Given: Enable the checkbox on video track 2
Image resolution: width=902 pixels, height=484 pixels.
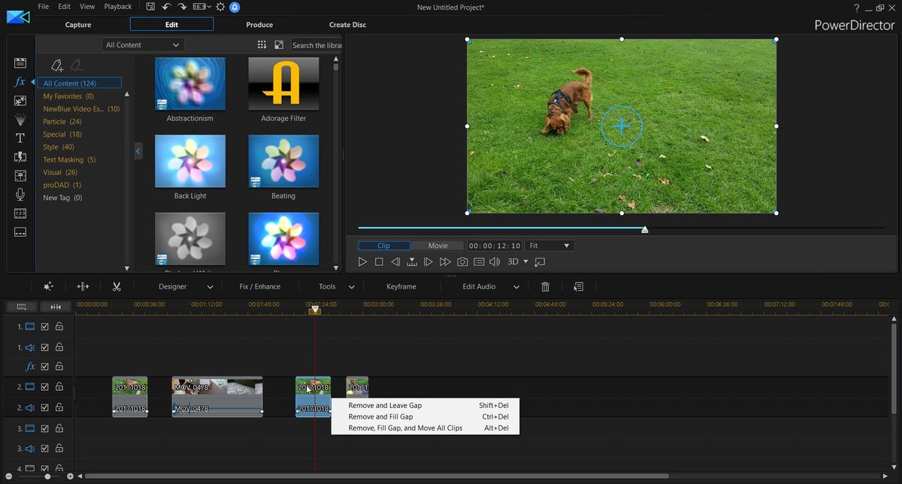Looking at the screenshot, I should click(x=44, y=386).
